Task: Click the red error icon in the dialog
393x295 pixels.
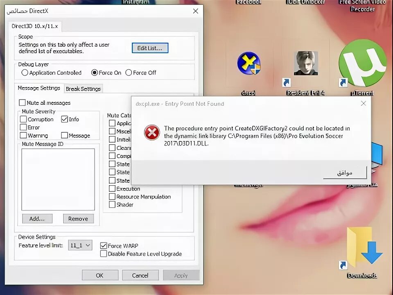Action: pyautogui.click(x=152, y=132)
